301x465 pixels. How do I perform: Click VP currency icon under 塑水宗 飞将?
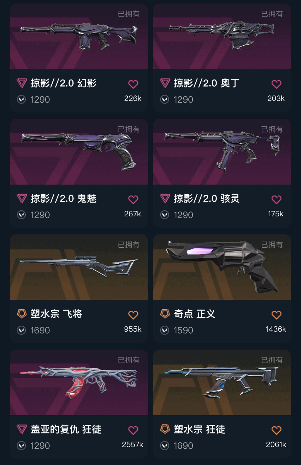coord(21,330)
